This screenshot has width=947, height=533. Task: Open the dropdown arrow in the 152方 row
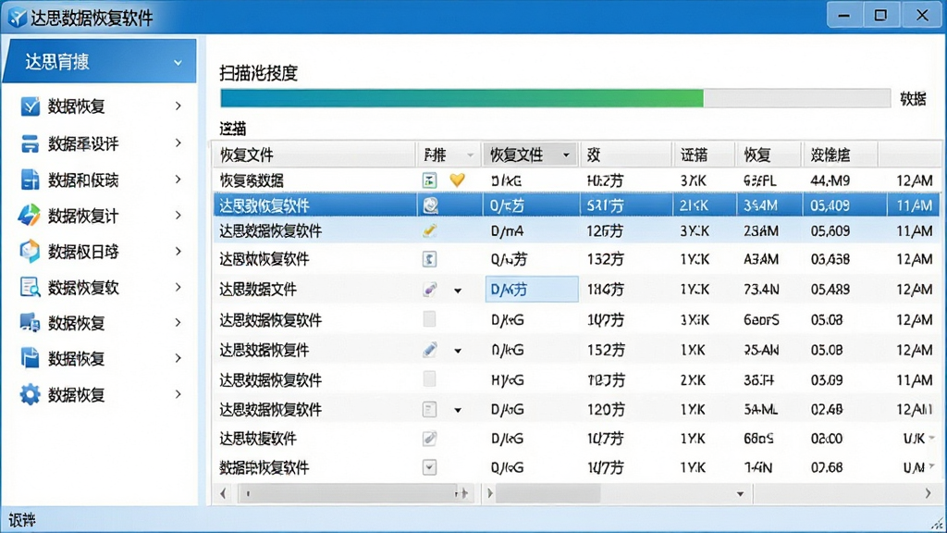point(458,351)
